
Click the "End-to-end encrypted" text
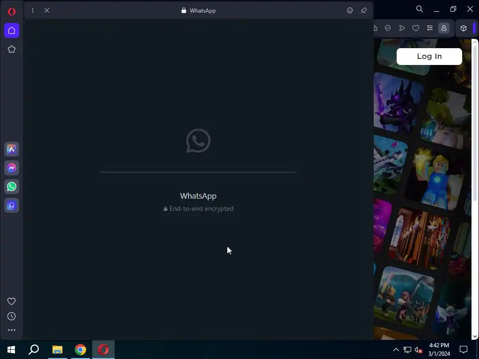point(201,209)
